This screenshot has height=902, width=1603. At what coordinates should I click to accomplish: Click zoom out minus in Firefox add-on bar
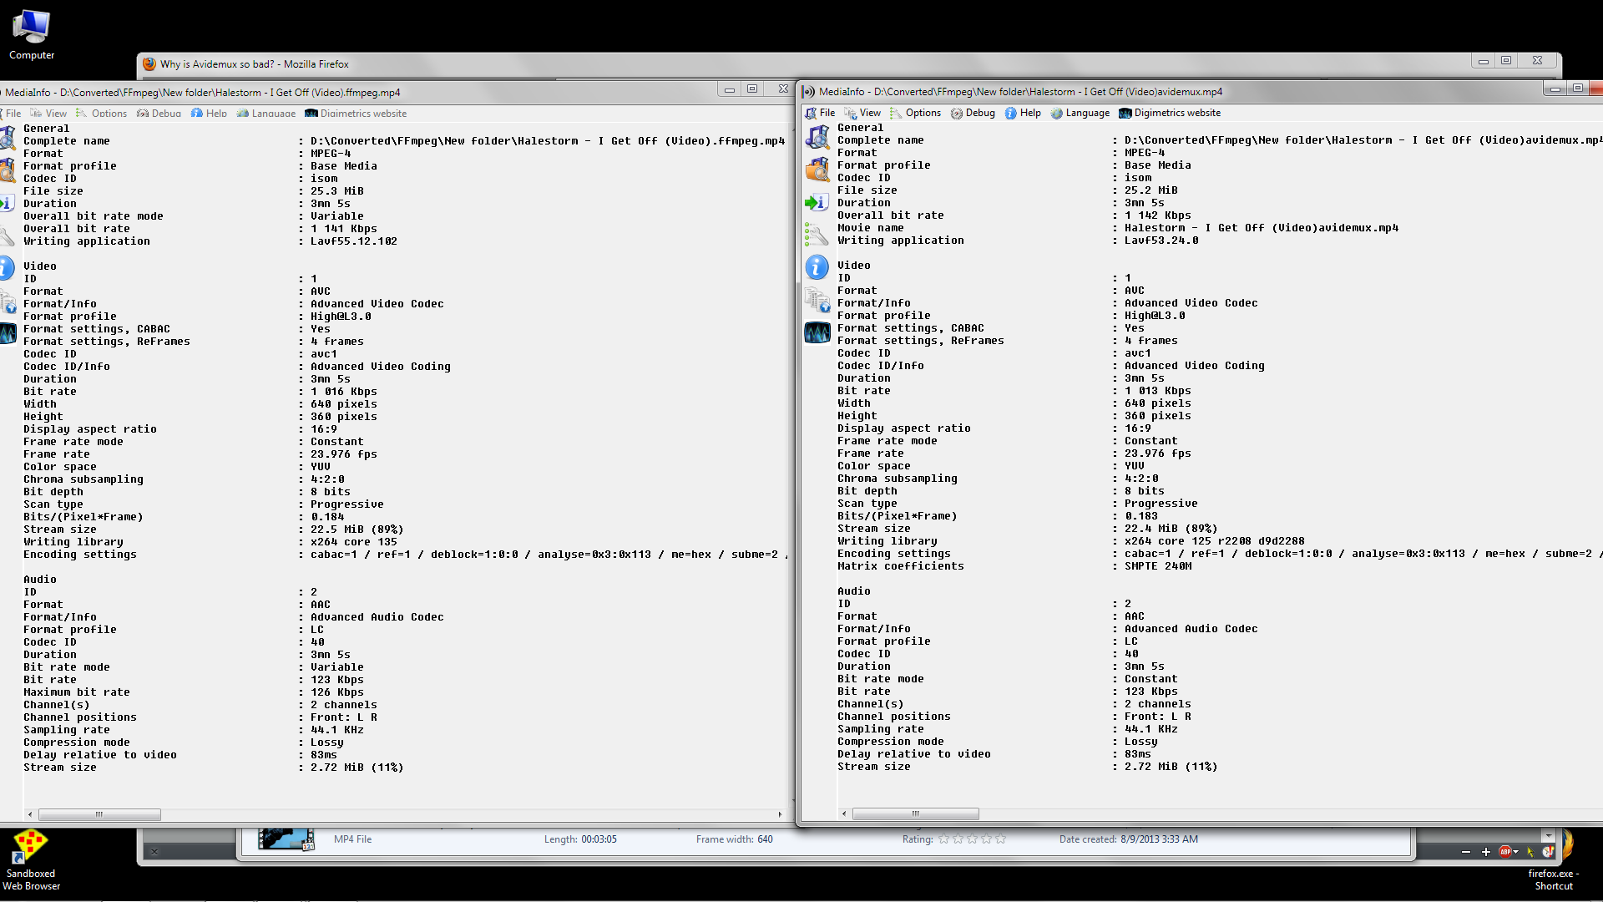[1466, 852]
